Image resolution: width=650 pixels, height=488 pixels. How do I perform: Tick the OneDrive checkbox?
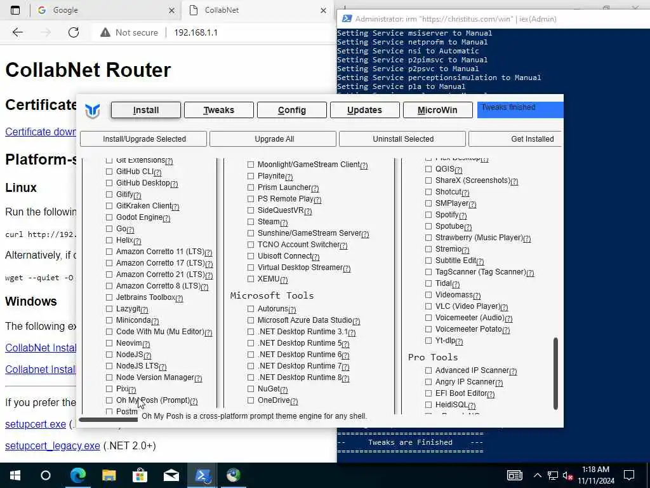pyautogui.click(x=251, y=400)
